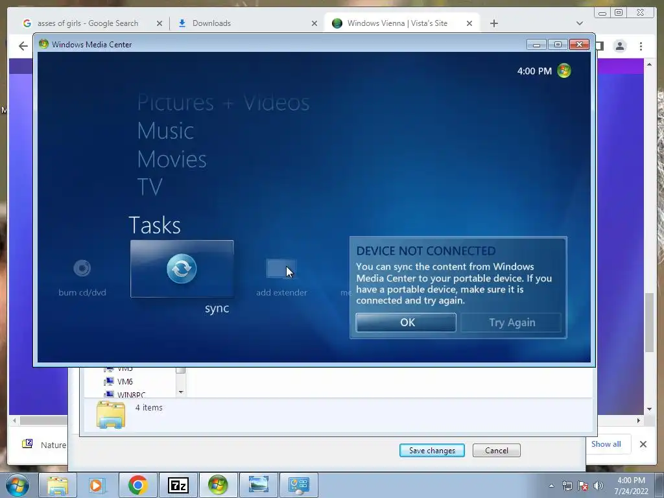Open the TV menu in Media Center
664x498 pixels.
point(150,187)
